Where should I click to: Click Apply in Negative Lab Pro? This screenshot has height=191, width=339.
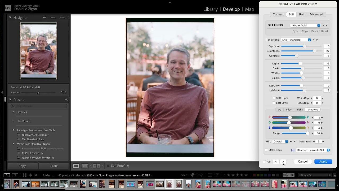click(323, 162)
